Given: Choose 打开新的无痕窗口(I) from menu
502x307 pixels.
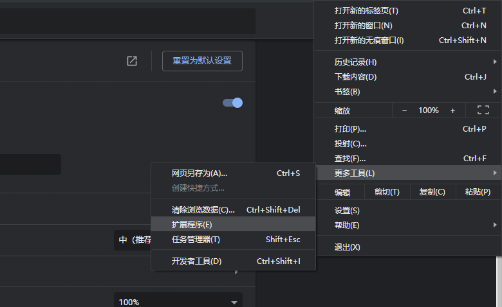Looking at the screenshot, I should 407,40.
